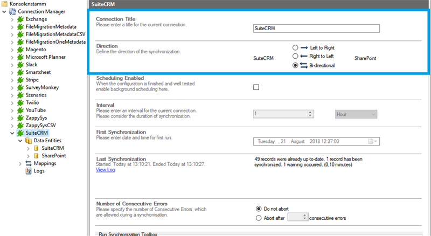Expand the Mappings tree node

20,163
